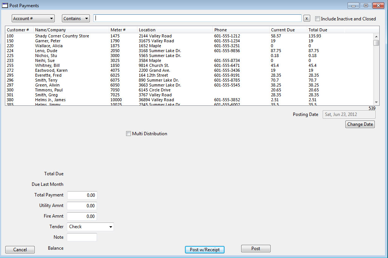Minimize the Post Payments window
The height and width of the screenshot is (258, 388).
(353, 5)
